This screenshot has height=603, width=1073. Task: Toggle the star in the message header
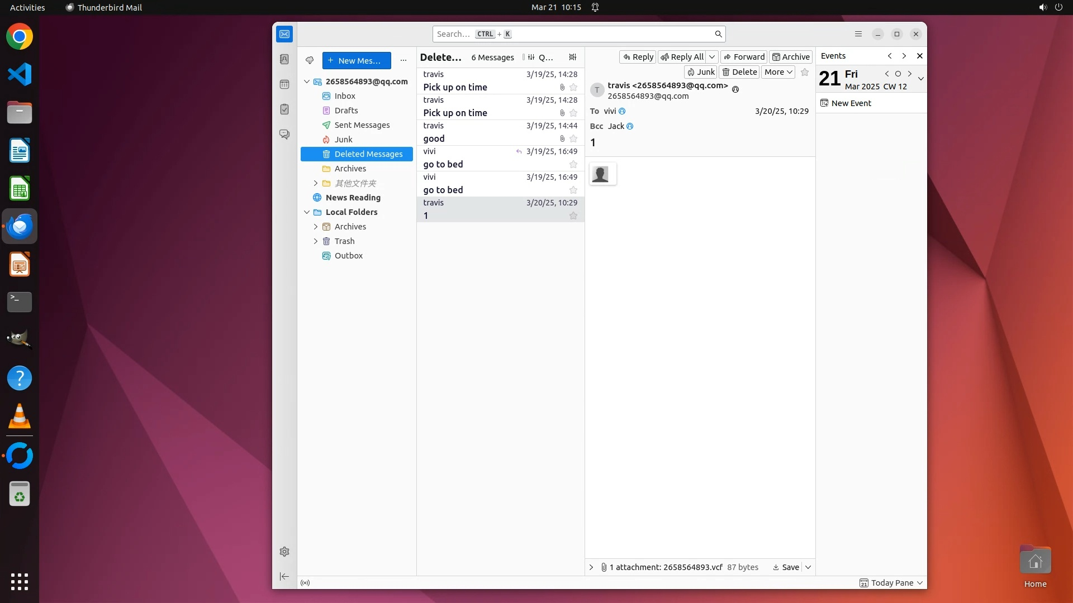pos(805,72)
